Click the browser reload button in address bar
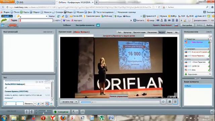Screen dimensions: 215x121 (159, 7)
